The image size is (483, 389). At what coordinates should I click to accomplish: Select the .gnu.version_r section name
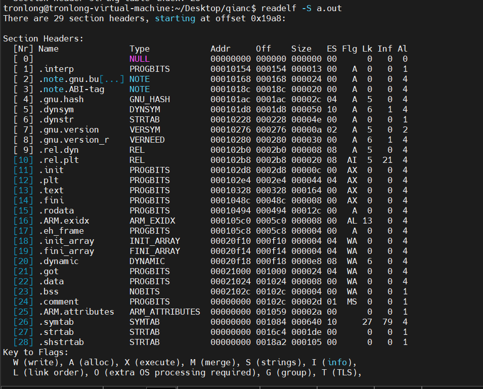pyautogui.click(x=74, y=140)
